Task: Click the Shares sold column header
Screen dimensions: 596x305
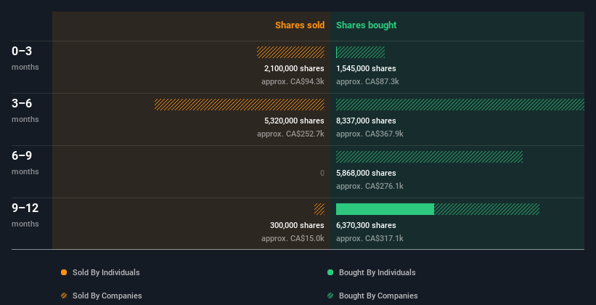Action: coord(300,25)
